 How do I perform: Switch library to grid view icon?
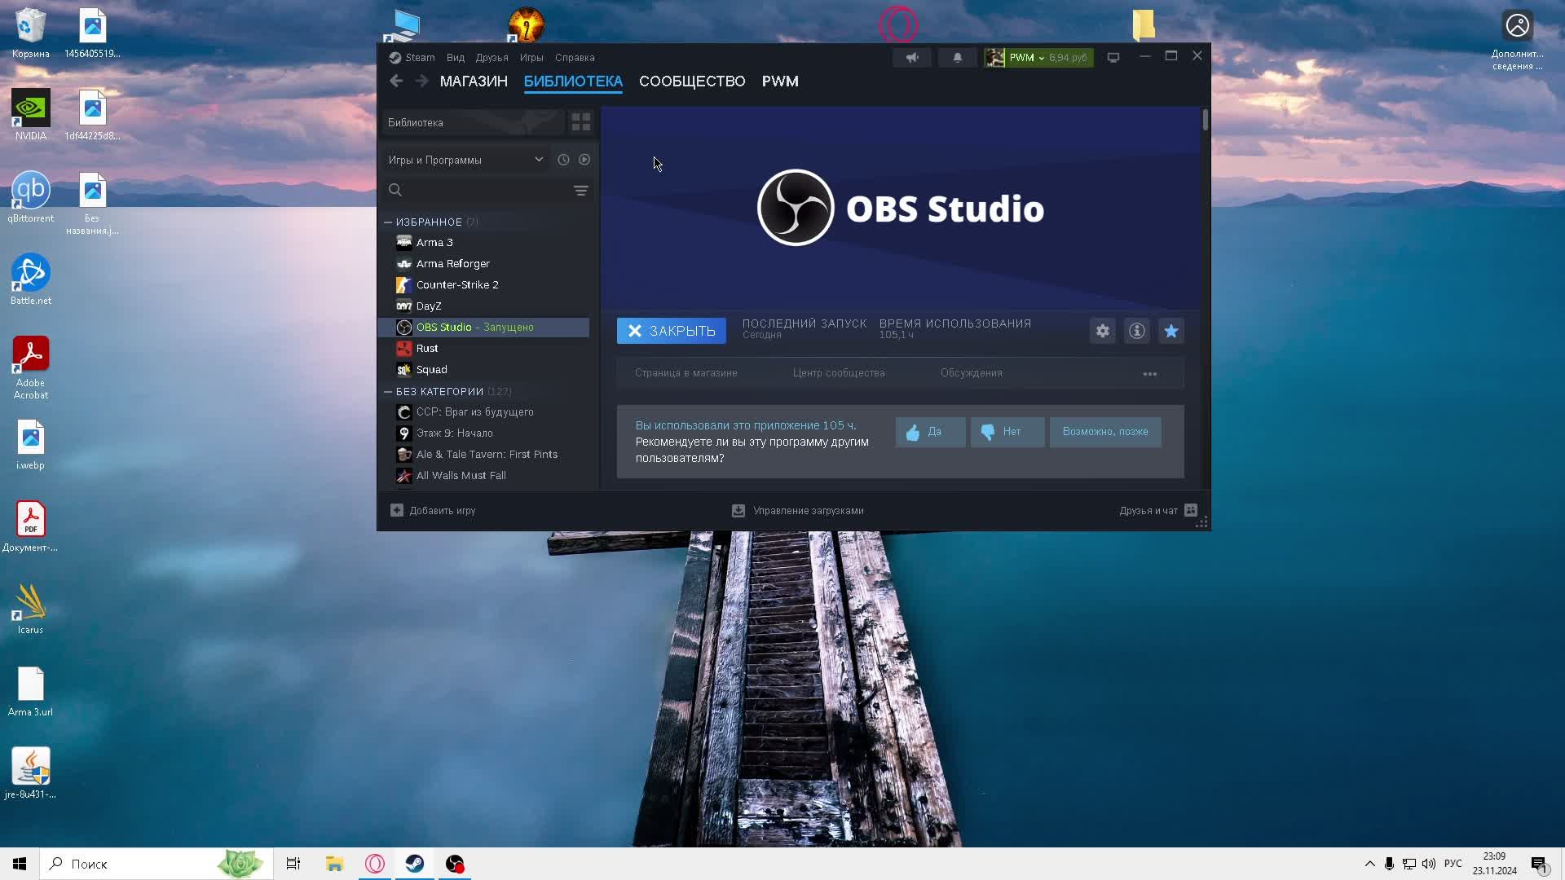pos(580,122)
